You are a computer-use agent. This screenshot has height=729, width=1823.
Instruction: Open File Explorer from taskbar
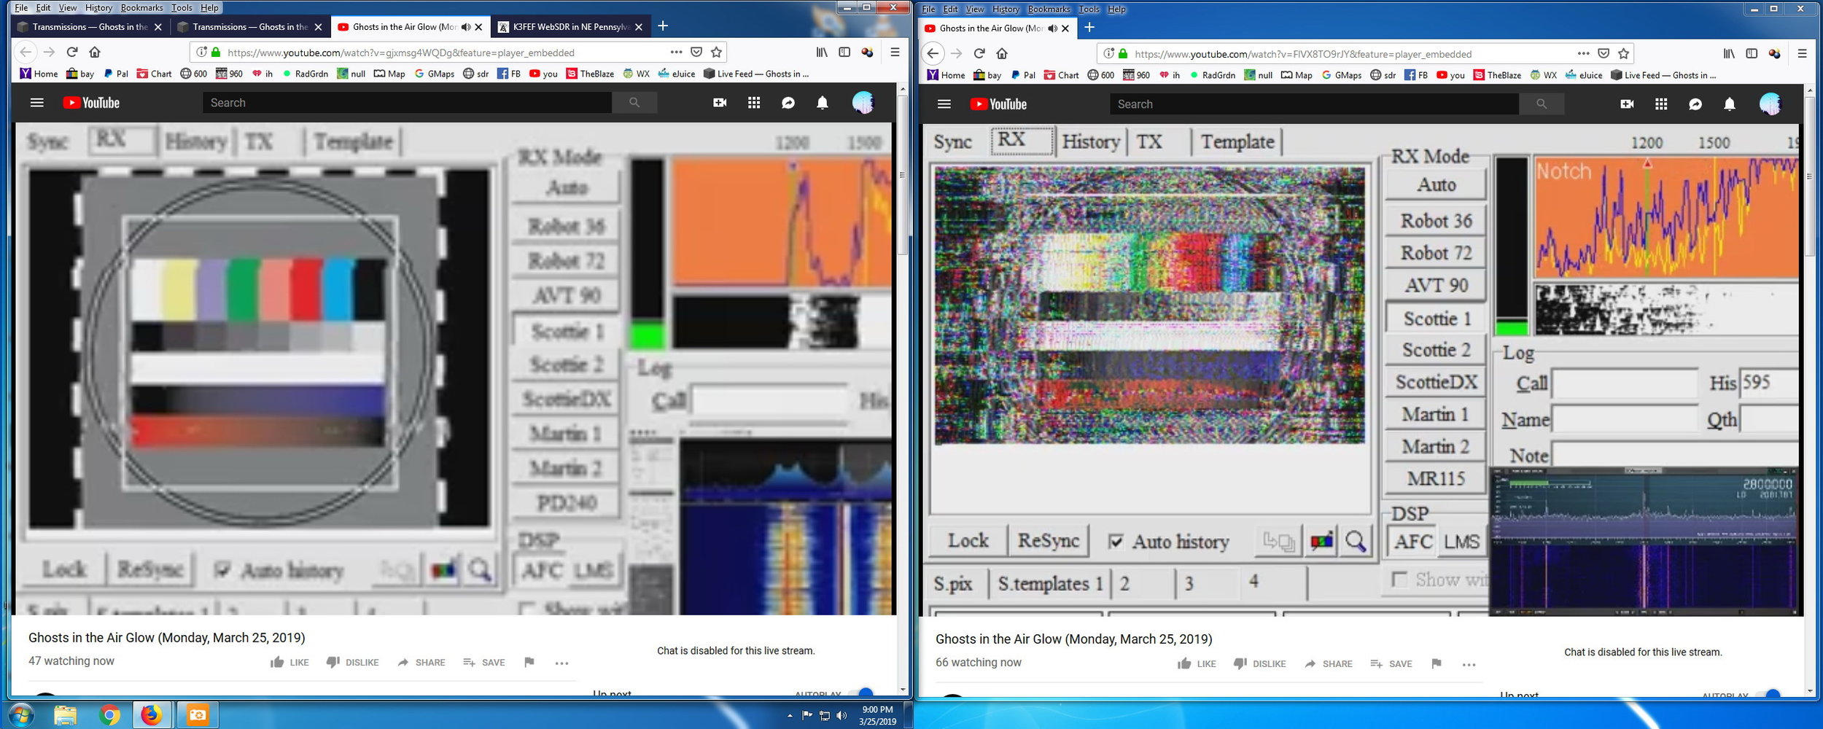coord(65,715)
